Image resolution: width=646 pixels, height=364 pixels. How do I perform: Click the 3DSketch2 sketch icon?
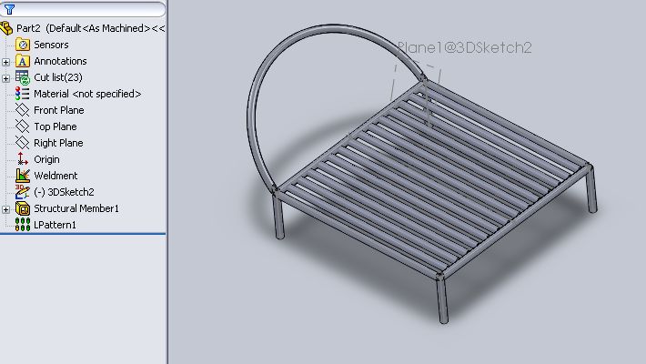[x=22, y=192]
